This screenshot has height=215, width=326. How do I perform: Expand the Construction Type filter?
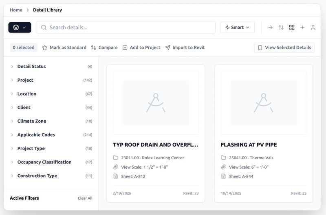[37, 176]
